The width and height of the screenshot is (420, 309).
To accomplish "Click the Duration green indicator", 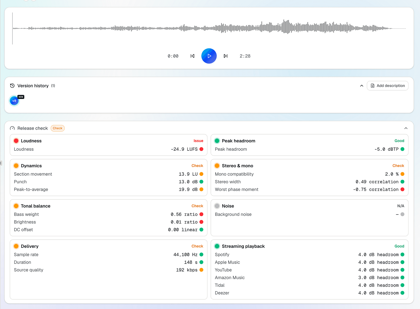I will point(201,262).
